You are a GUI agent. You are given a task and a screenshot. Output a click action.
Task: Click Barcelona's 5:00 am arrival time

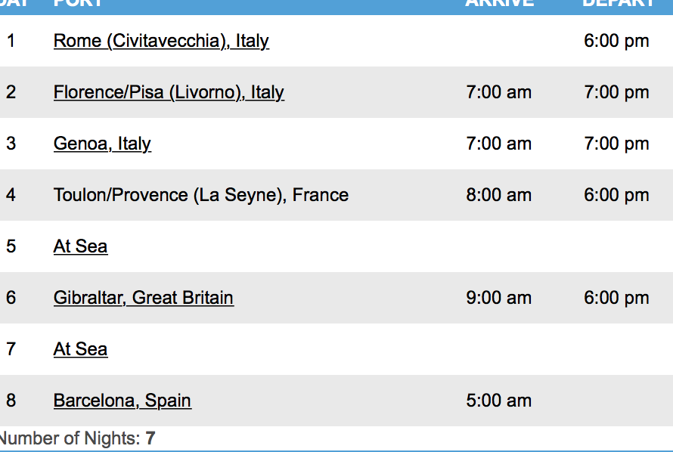pos(499,401)
